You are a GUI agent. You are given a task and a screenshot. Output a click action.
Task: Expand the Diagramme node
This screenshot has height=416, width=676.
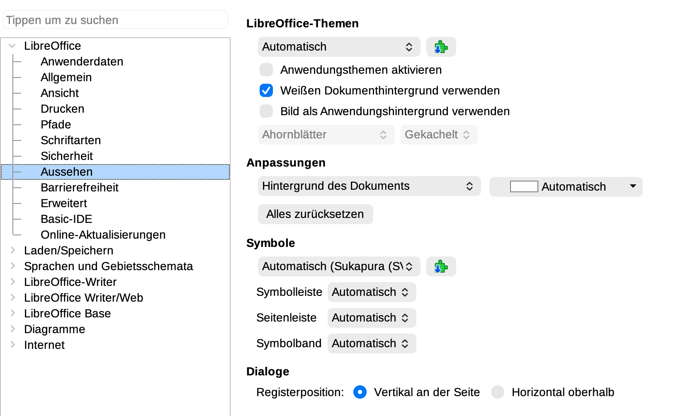click(12, 329)
